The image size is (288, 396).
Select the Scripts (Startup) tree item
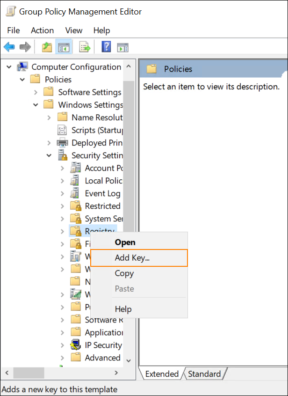(x=97, y=130)
